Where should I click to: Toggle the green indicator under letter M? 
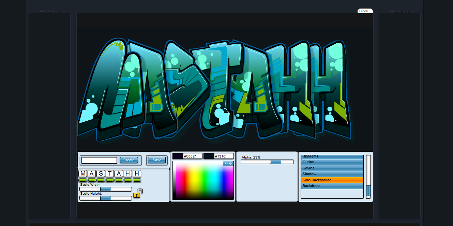point(83,180)
